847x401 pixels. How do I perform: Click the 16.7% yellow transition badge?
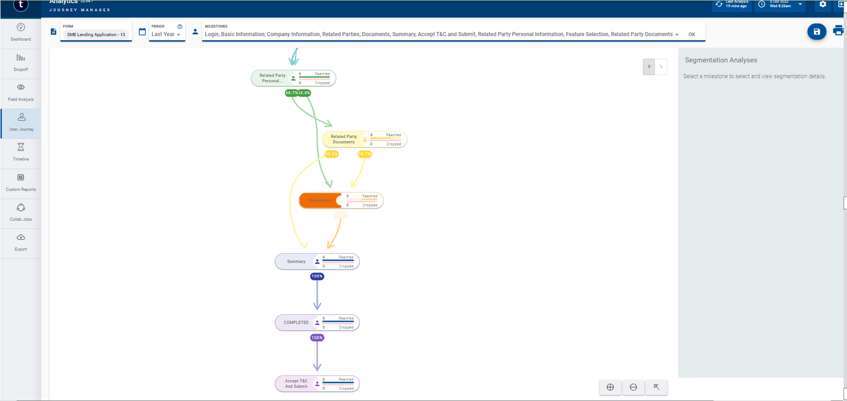click(364, 154)
